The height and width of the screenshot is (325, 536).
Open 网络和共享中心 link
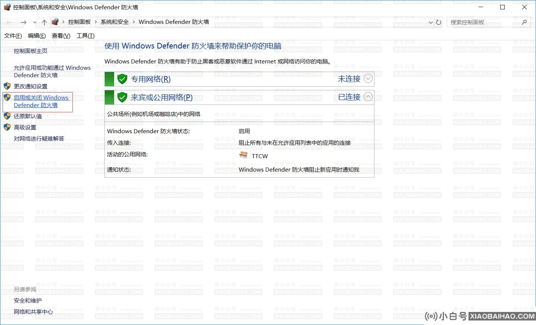click(34, 312)
